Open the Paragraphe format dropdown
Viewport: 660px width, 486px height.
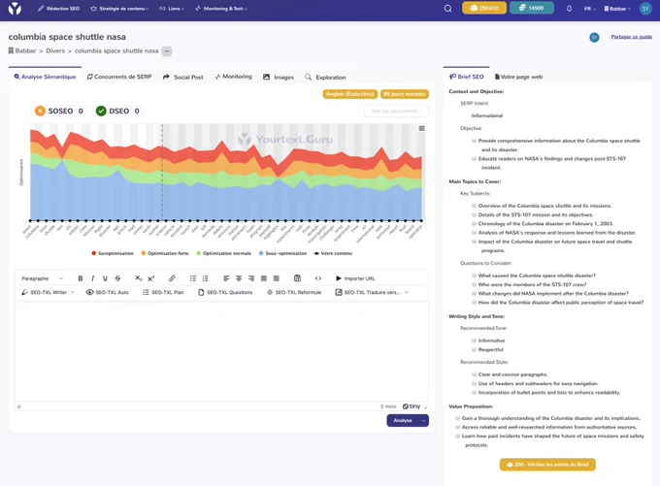[42, 278]
